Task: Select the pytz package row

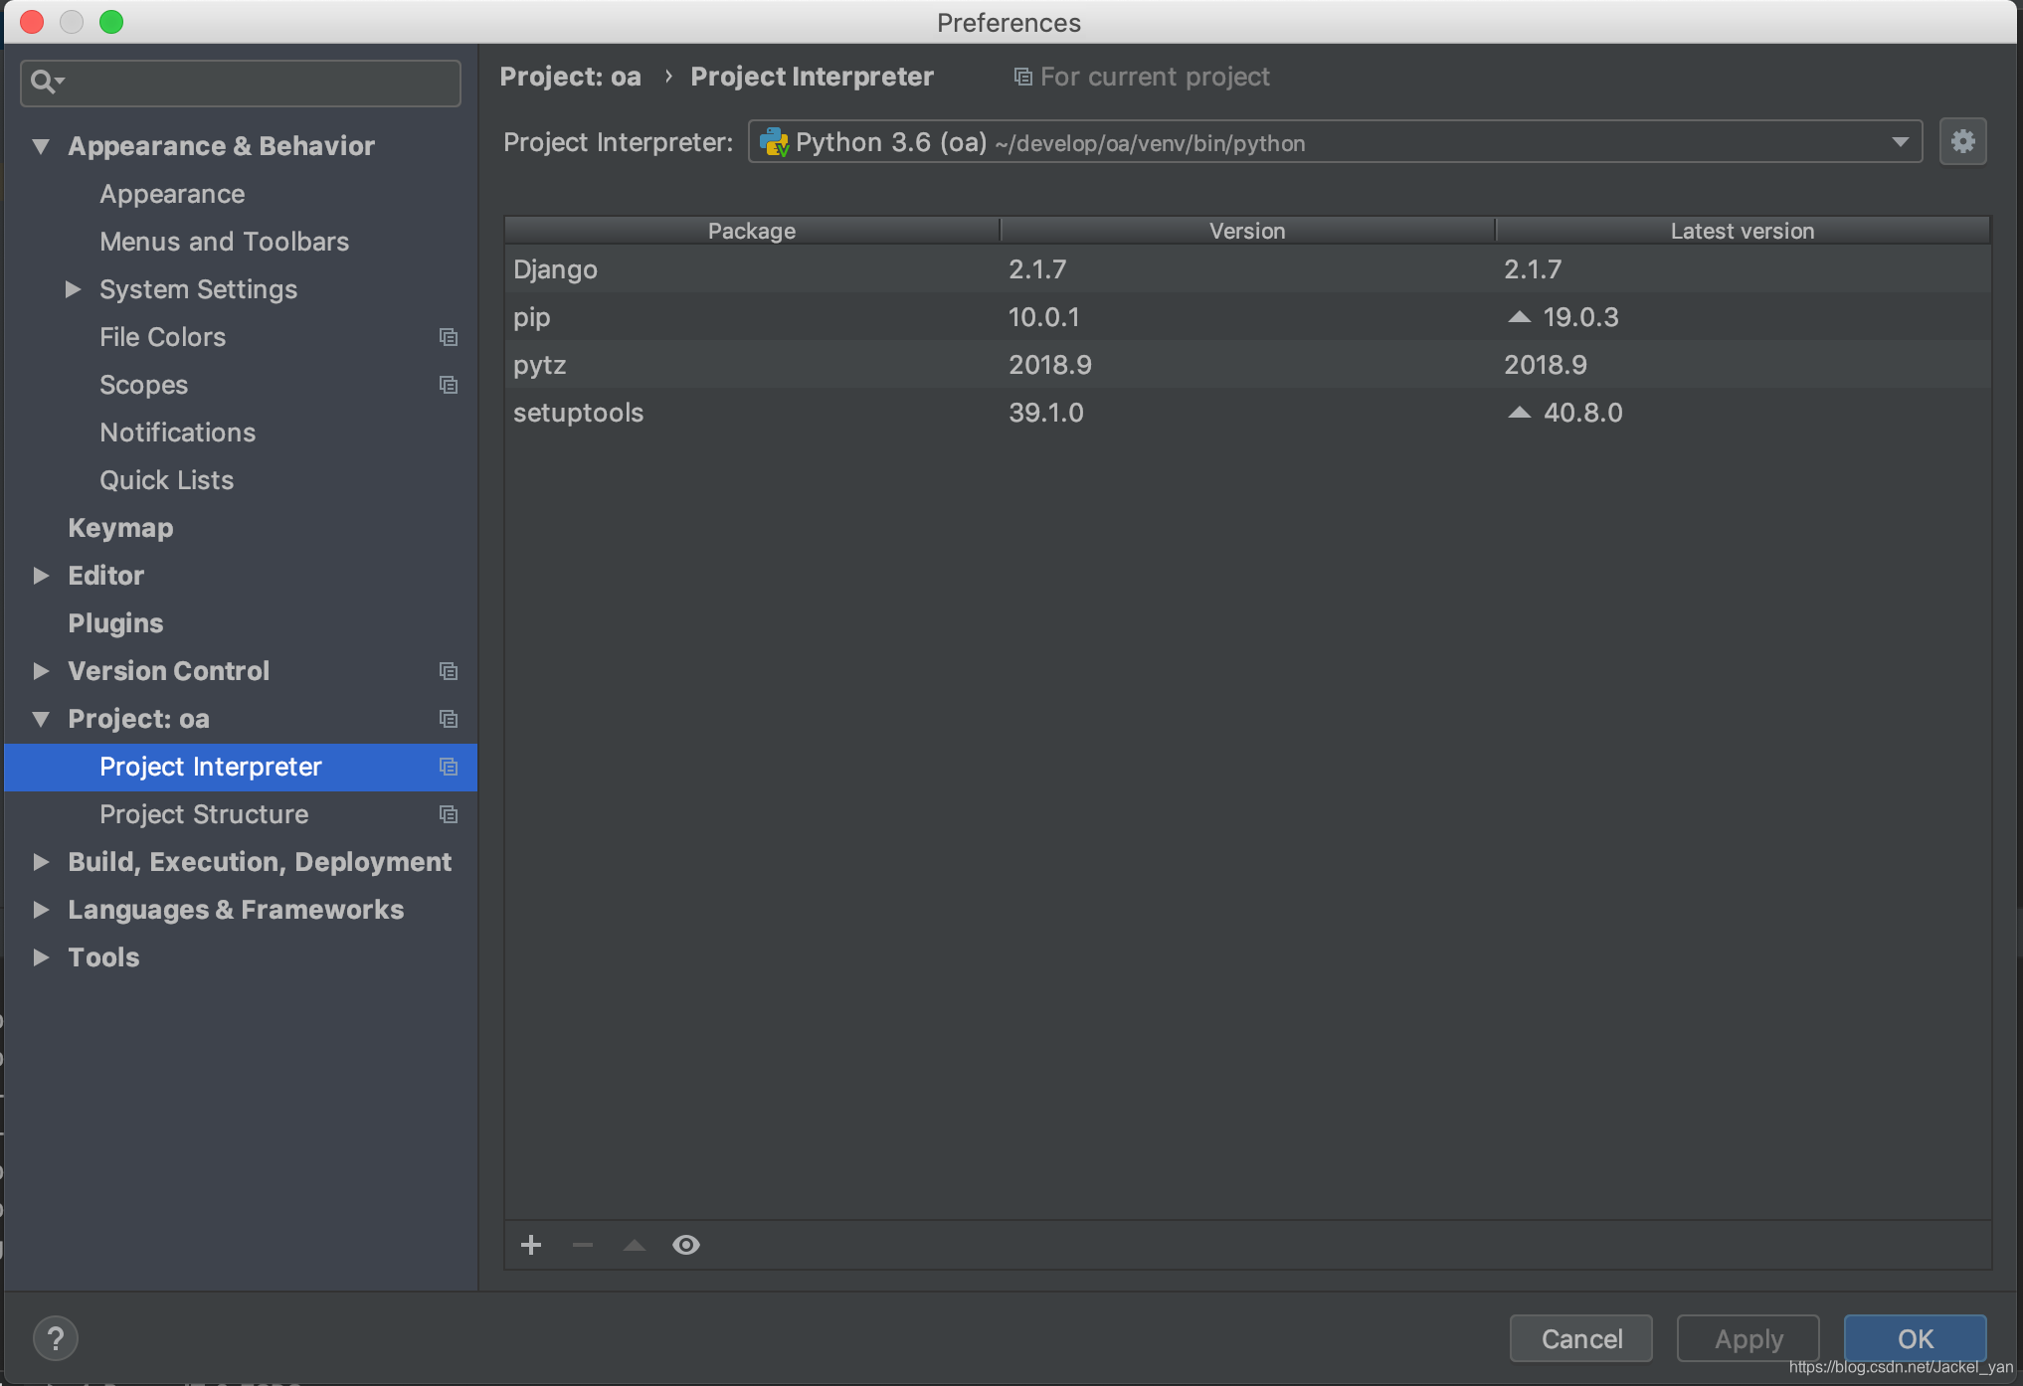Action: pyautogui.click(x=1247, y=365)
